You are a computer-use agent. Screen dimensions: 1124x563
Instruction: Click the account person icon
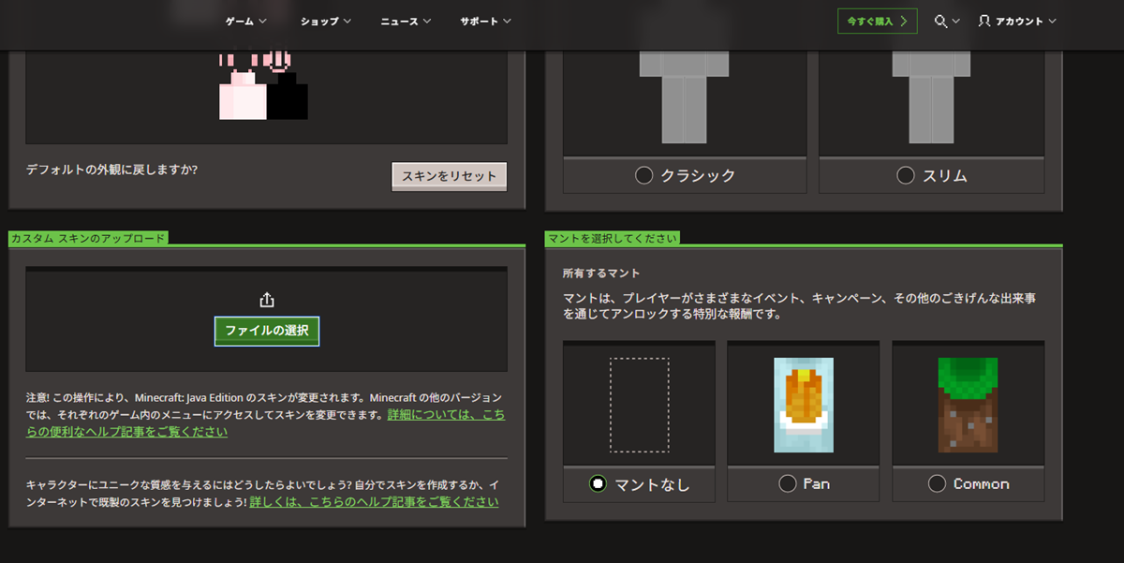(984, 20)
